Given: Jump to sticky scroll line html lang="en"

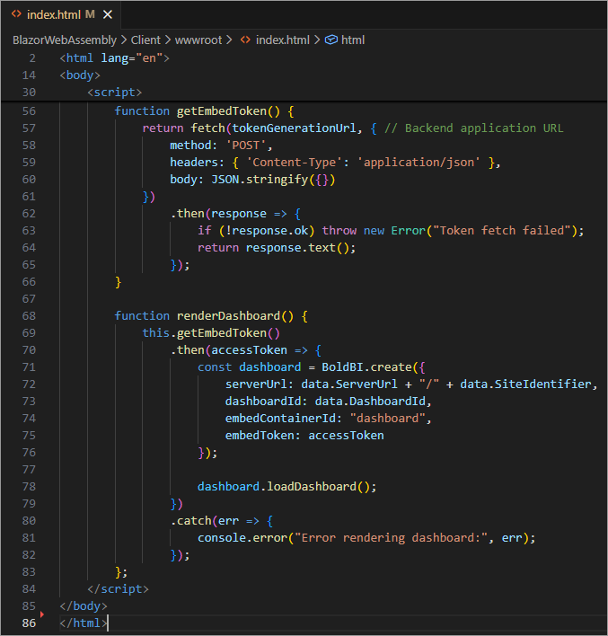Looking at the screenshot, I should tap(115, 57).
